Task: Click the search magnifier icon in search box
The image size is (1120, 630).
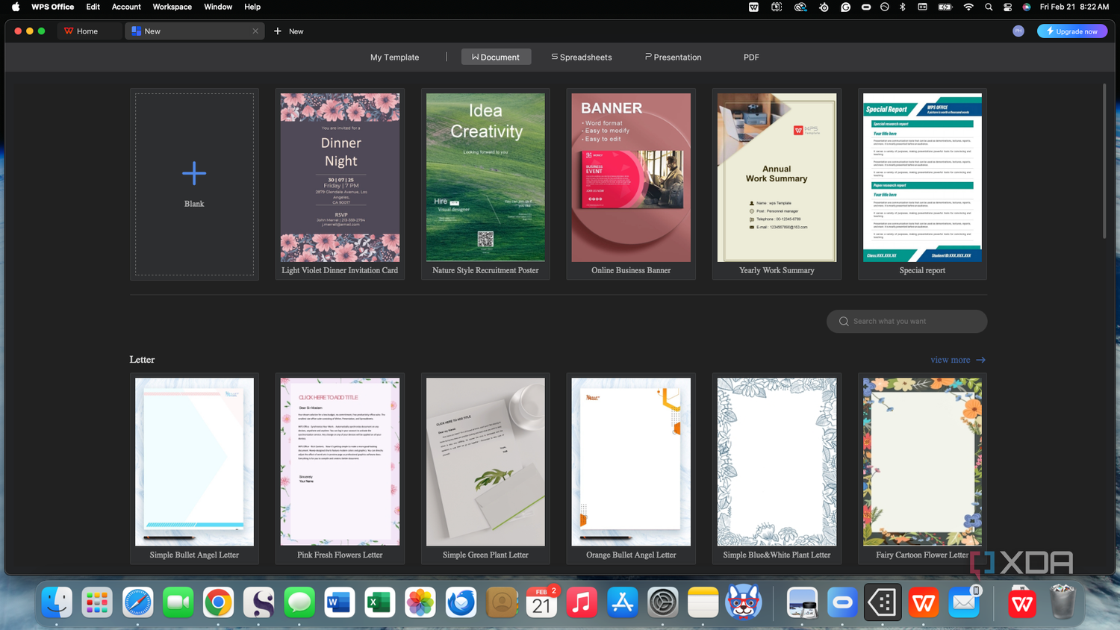Action: point(844,322)
